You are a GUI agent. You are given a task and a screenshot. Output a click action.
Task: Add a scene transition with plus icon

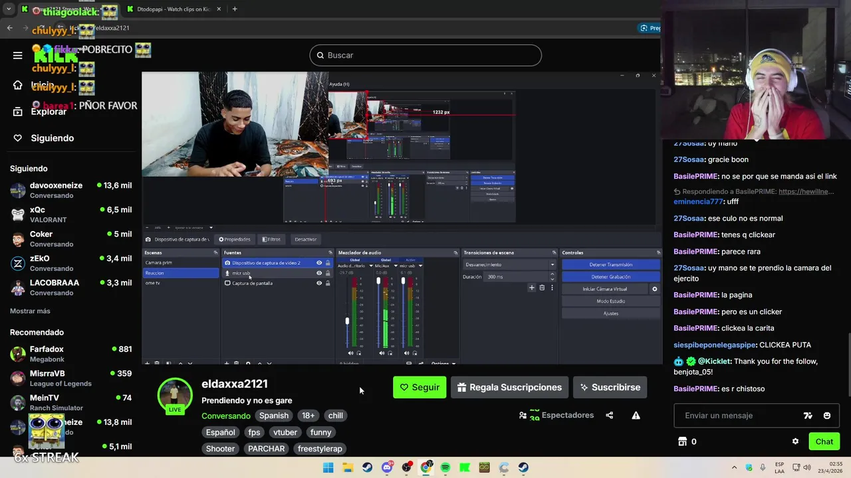(x=531, y=287)
